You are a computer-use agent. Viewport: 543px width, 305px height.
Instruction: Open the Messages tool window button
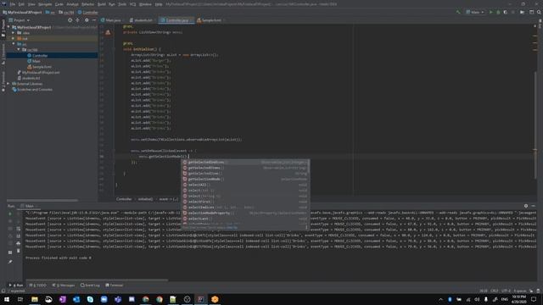64,286
